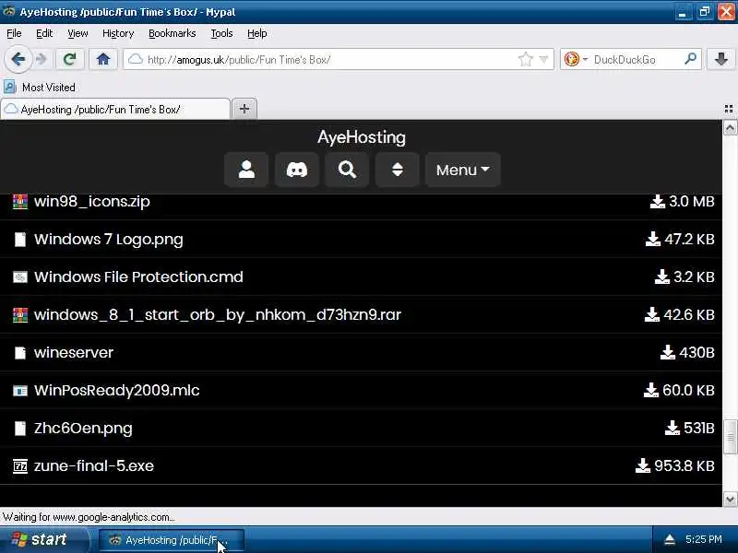Click the address bar URL field
738x553 pixels.
coord(329,59)
